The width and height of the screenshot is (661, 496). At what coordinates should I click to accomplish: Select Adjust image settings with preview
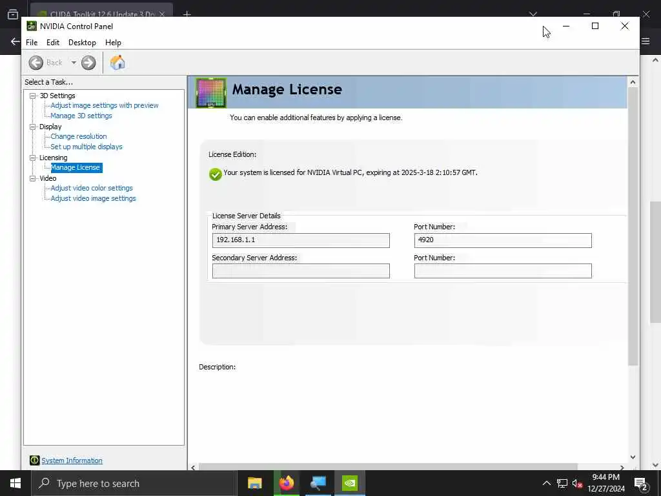point(105,105)
